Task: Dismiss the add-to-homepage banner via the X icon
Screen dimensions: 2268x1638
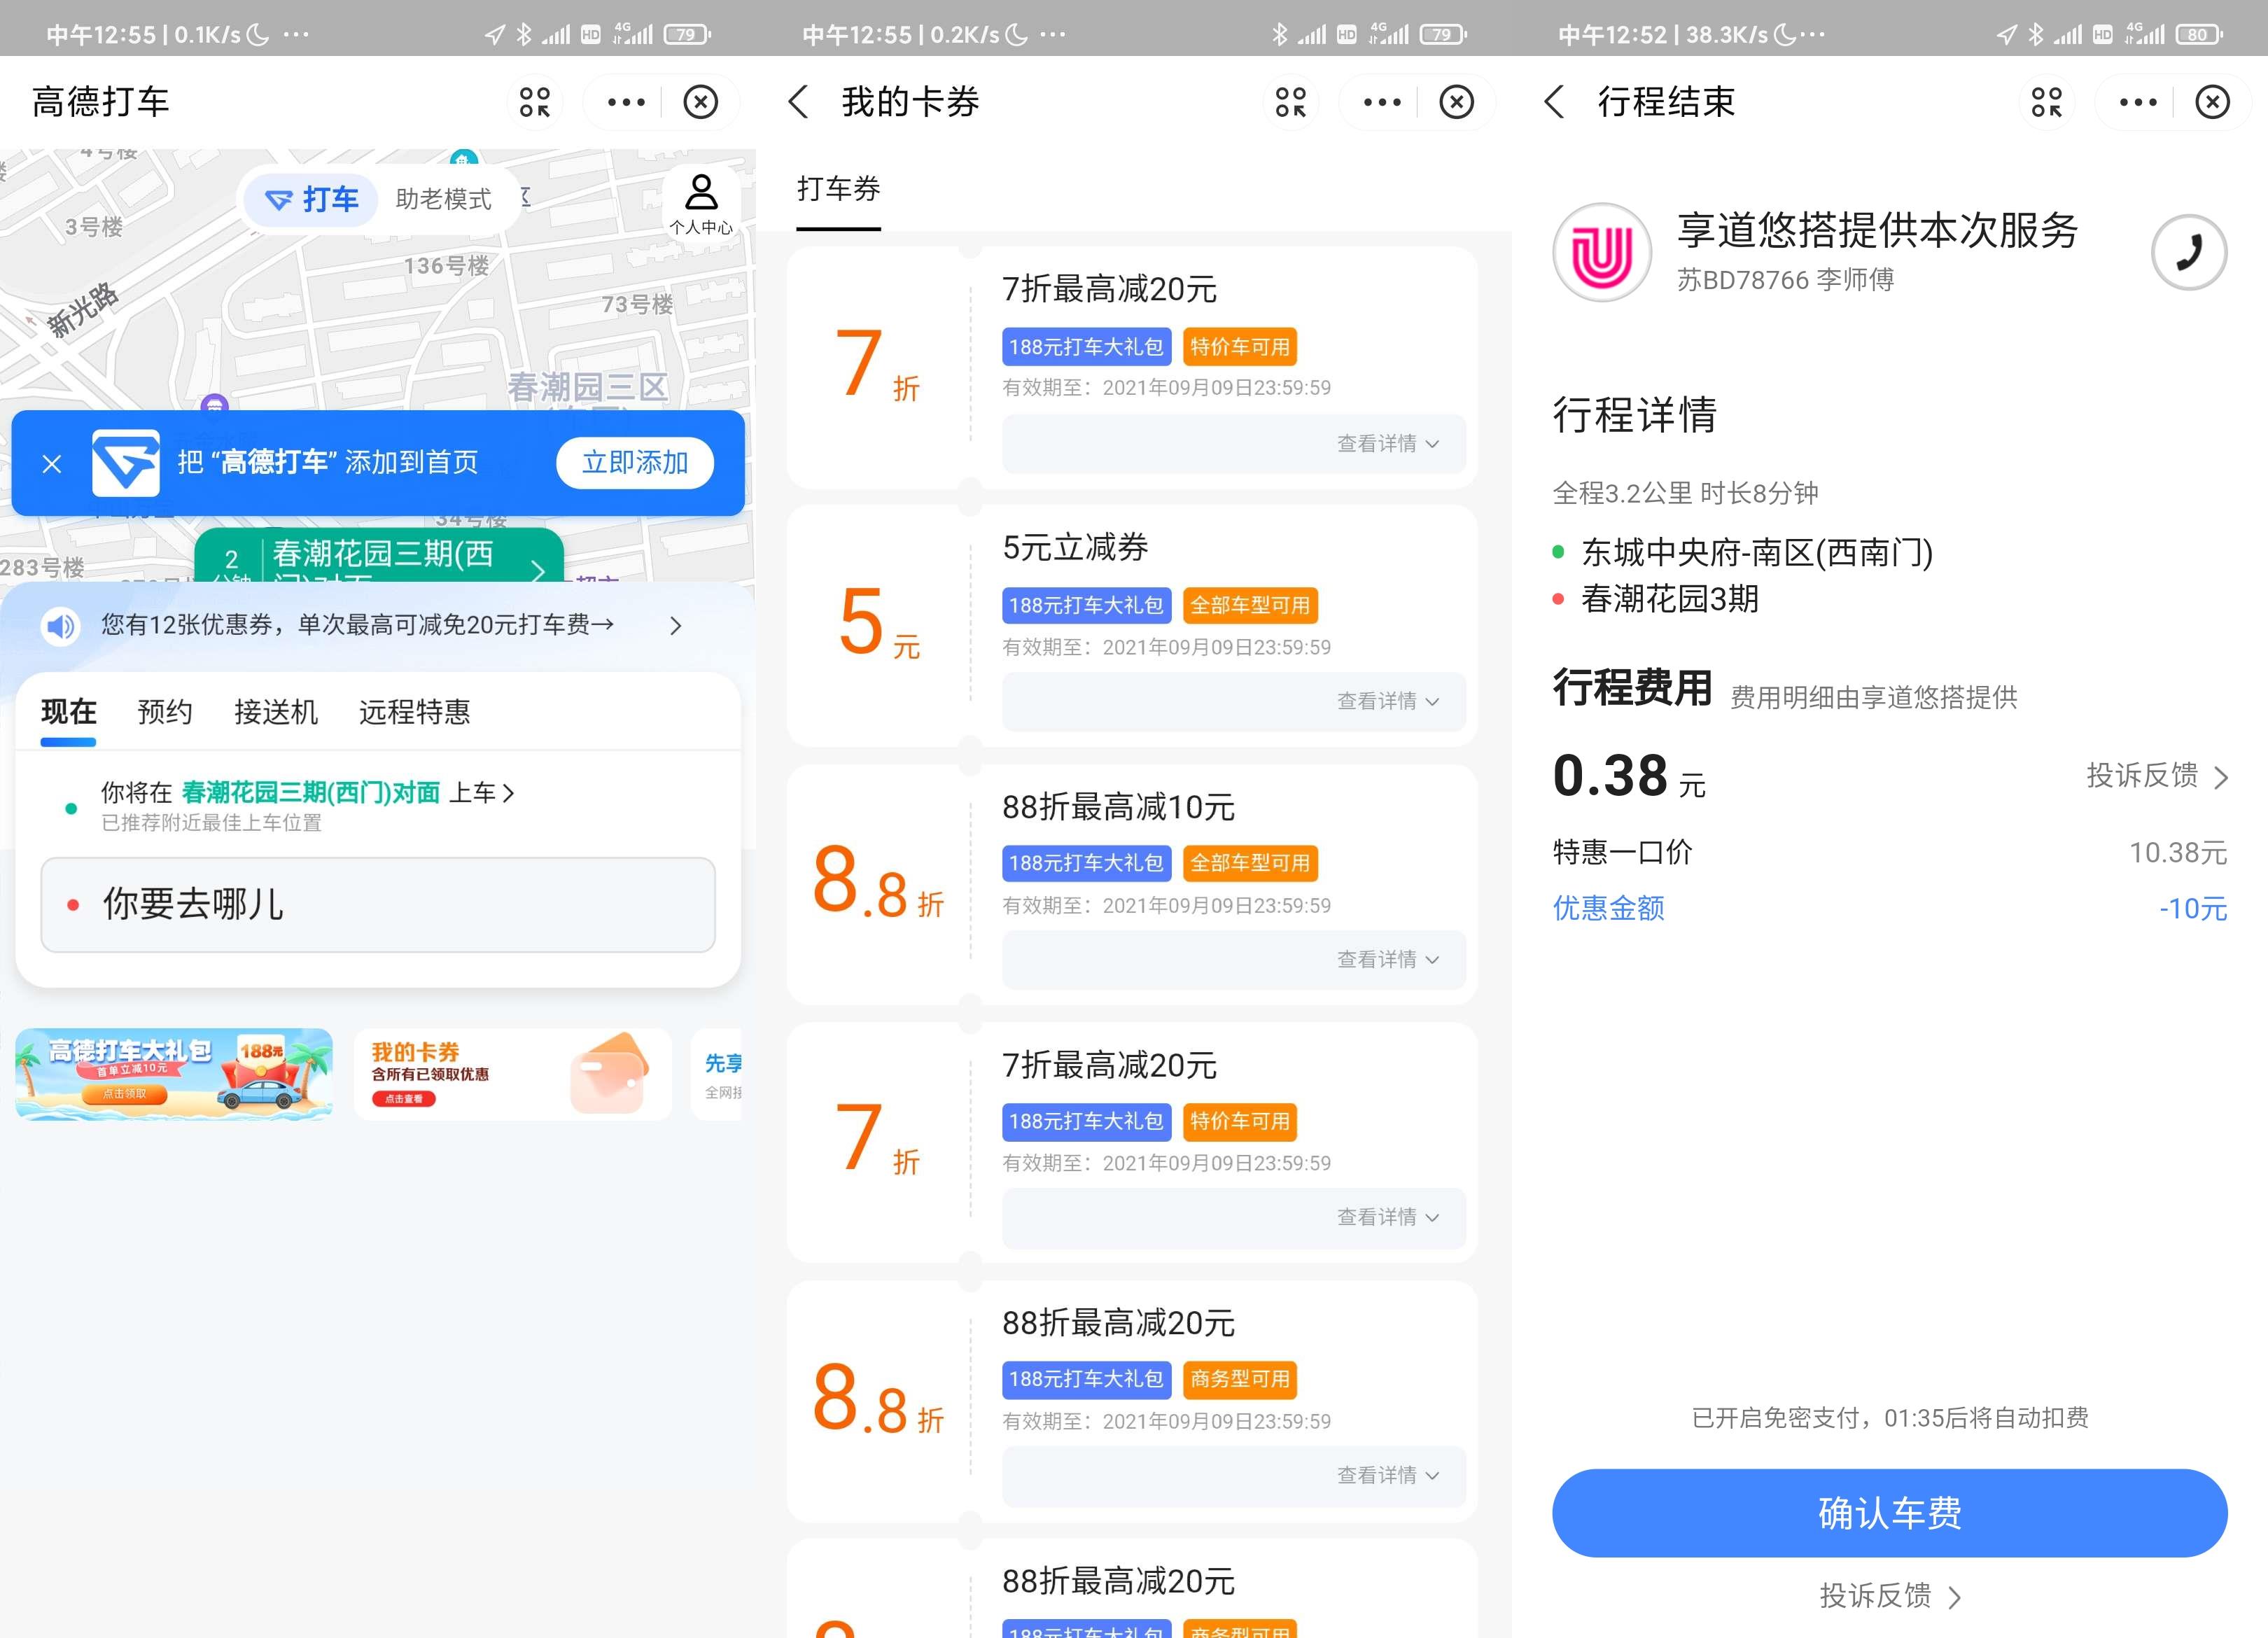Action: (52, 463)
